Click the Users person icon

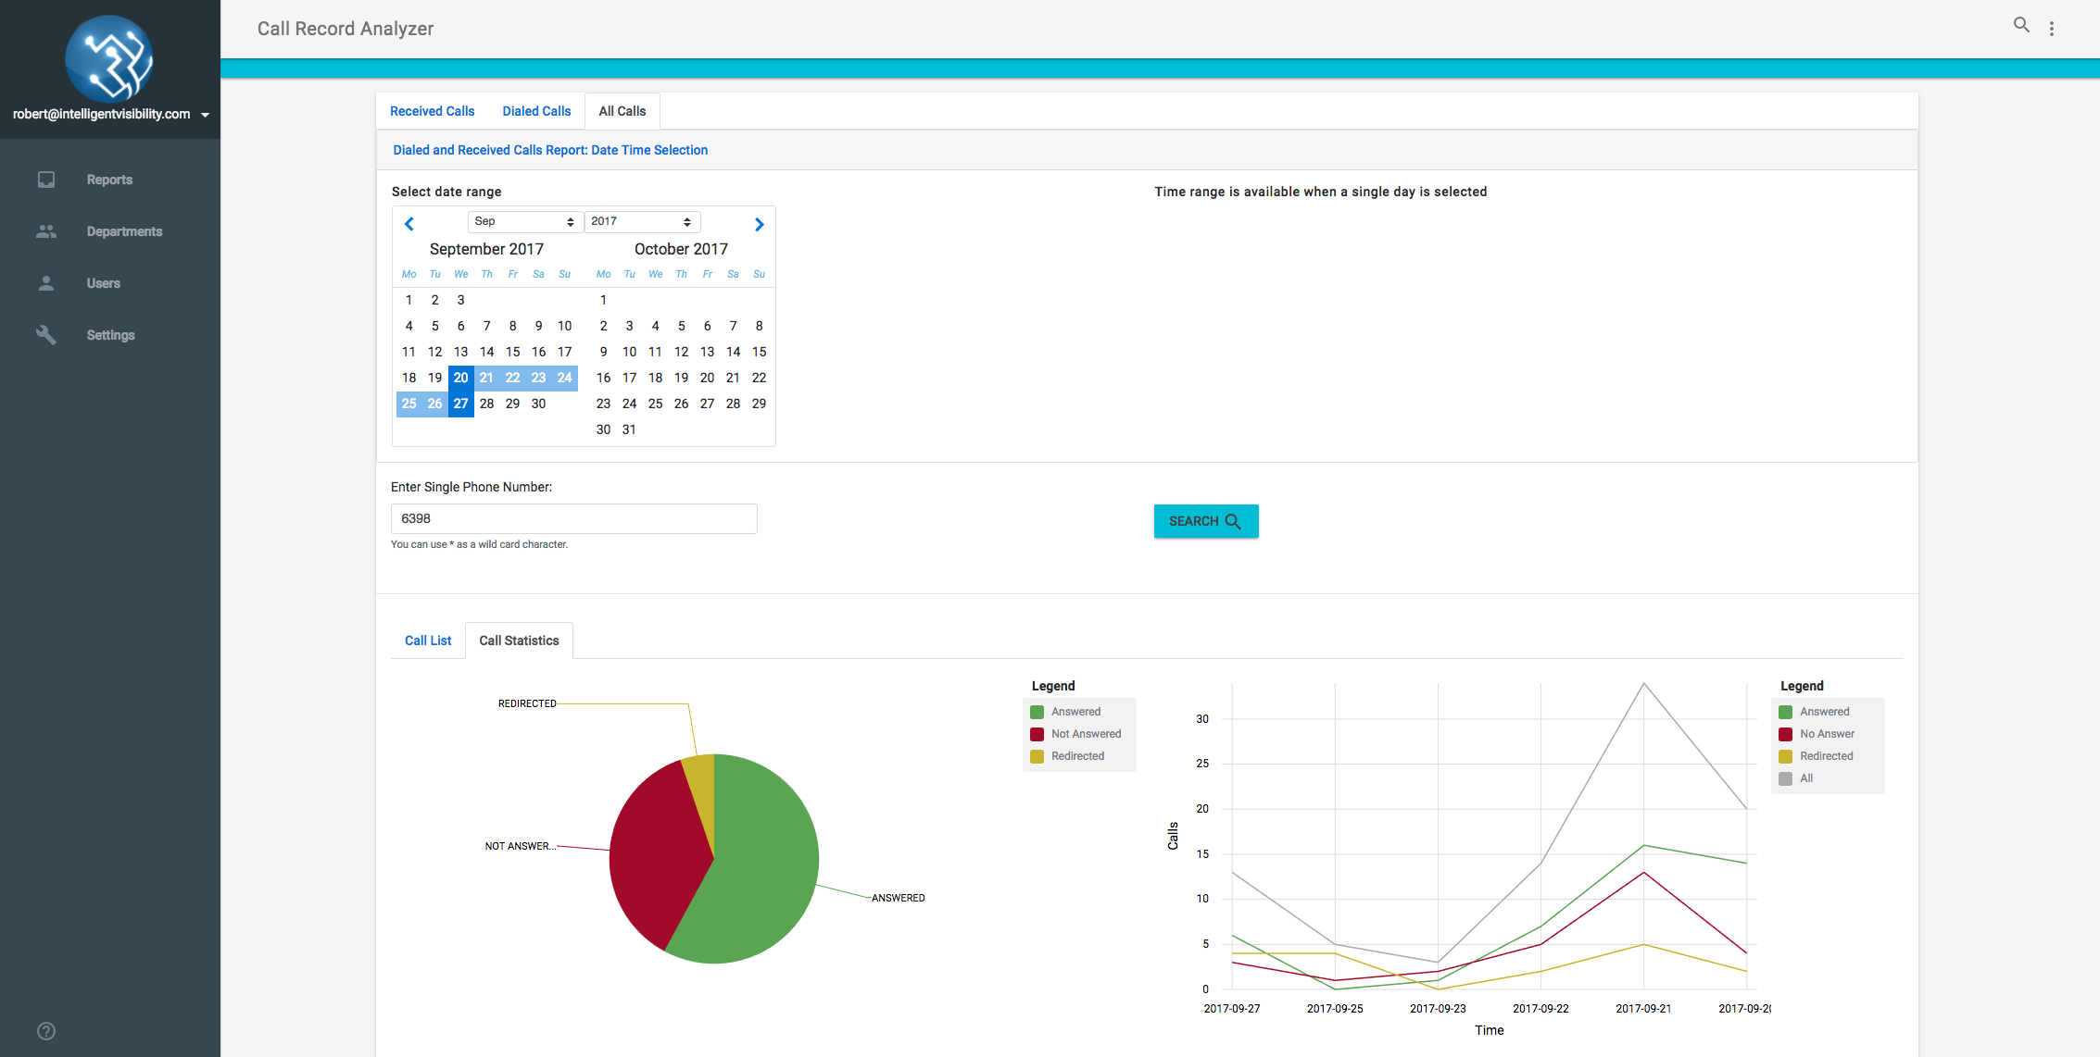click(x=46, y=283)
